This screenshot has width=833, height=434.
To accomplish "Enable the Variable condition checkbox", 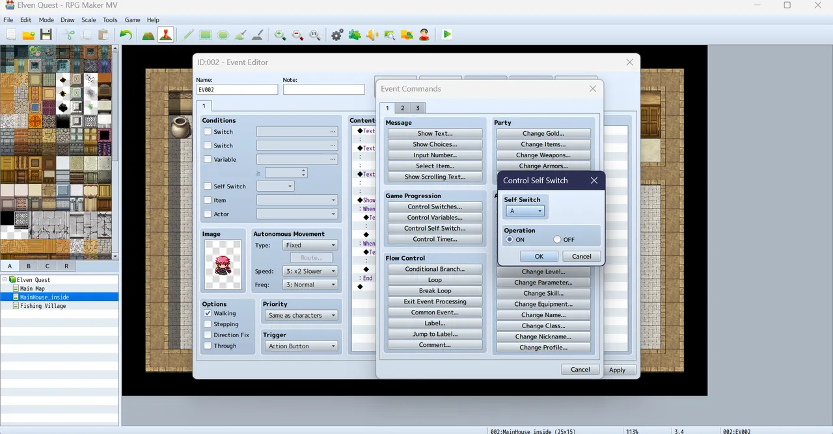I will click(208, 159).
